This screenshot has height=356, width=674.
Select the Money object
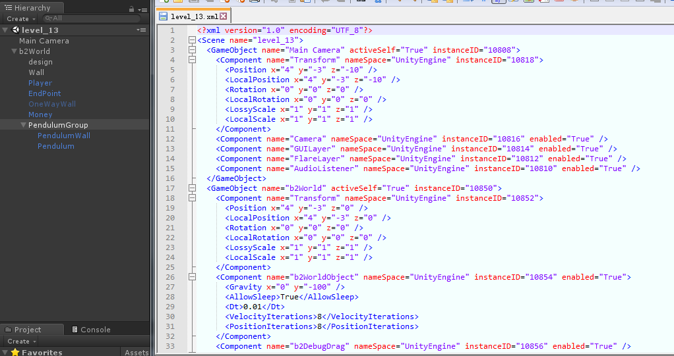point(40,114)
